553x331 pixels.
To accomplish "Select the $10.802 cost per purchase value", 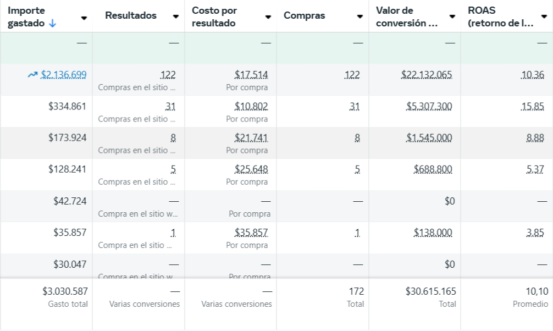I will coord(251,106).
